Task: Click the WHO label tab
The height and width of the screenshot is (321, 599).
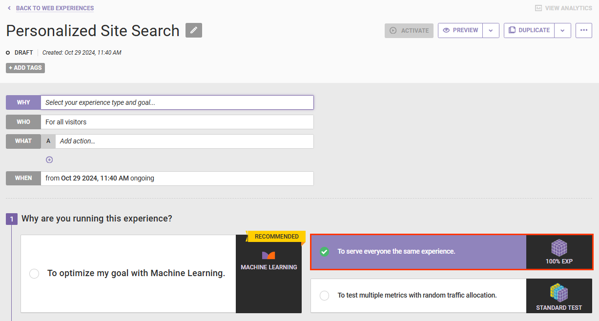Action: [x=23, y=122]
